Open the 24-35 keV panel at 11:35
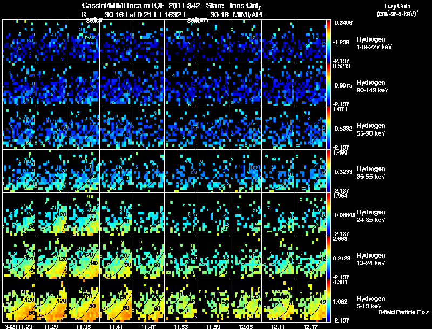432x329 pixels. 84,214
